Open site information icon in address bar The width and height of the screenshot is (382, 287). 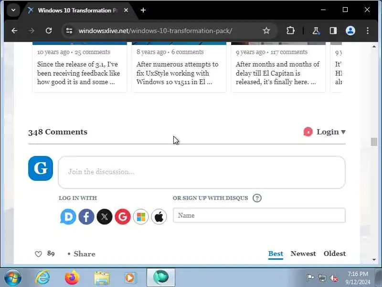point(69,31)
